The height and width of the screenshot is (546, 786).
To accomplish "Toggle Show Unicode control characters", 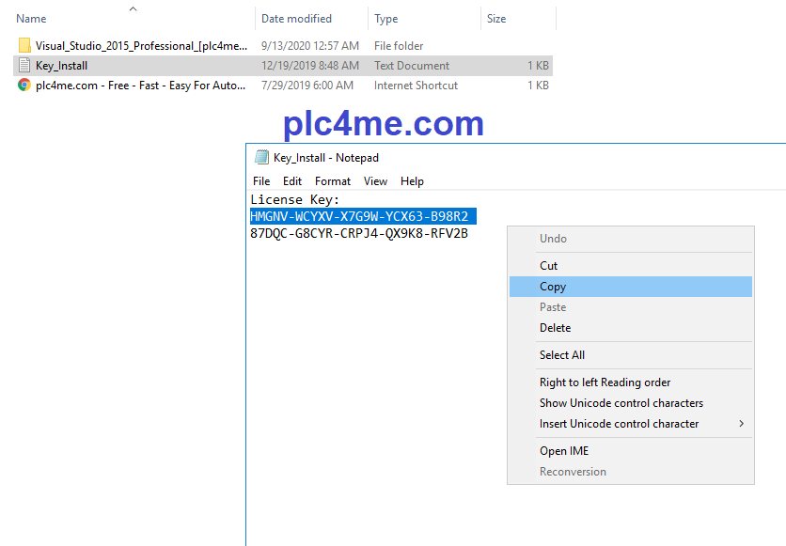I will click(621, 403).
